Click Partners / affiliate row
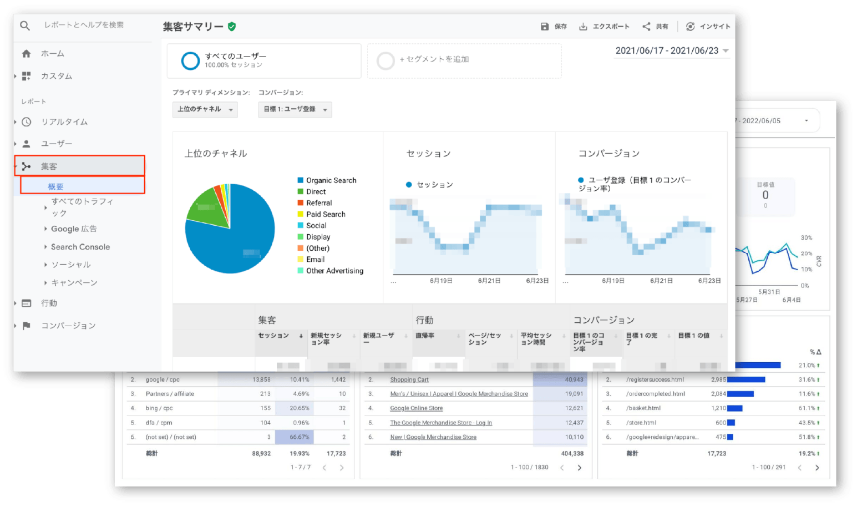The image size is (857, 507). click(x=238, y=394)
